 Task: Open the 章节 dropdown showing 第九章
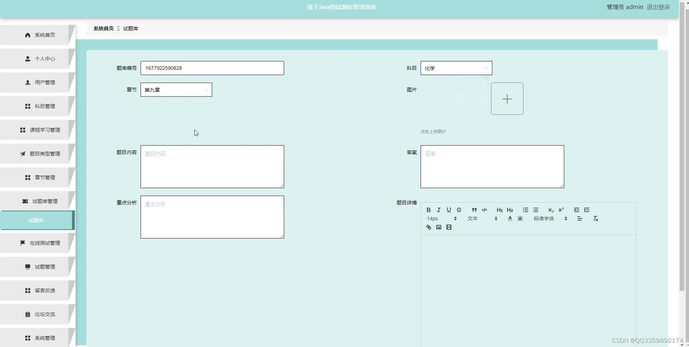click(176, 90)
